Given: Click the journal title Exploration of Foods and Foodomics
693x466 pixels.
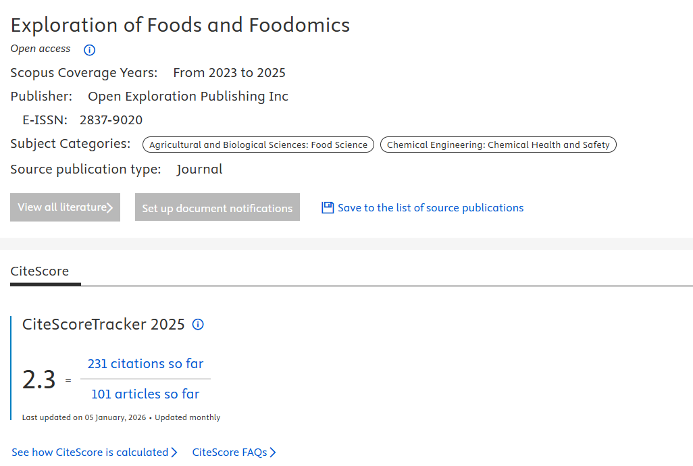Looking at the screenshot, I should 180,25.
